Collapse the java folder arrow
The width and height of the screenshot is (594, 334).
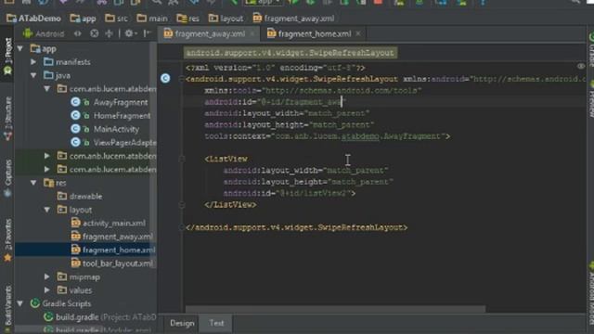point(33,75)
